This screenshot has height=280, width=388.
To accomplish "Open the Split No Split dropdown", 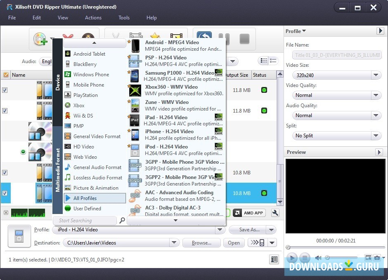I will click(x=337, y=136).
